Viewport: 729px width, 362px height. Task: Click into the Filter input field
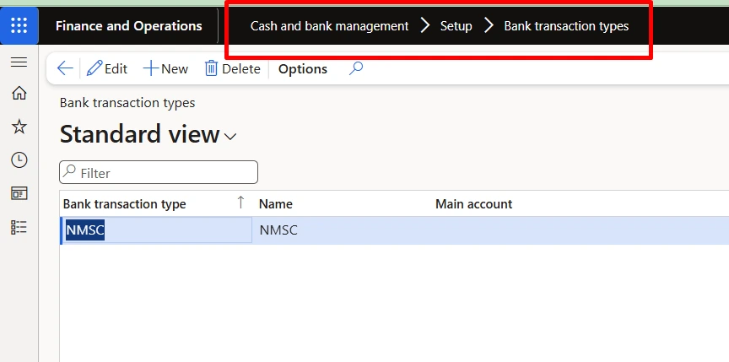click(159, 172)
